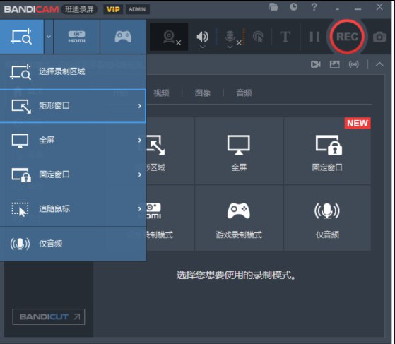Image resolution: width=395 pixels, height=344 pixels.
Task: Open speaker settings dropdown arrow
Action: point(203,47)
